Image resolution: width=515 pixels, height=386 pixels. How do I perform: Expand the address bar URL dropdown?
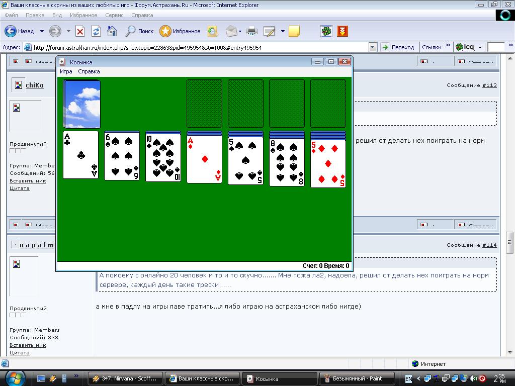373,47
